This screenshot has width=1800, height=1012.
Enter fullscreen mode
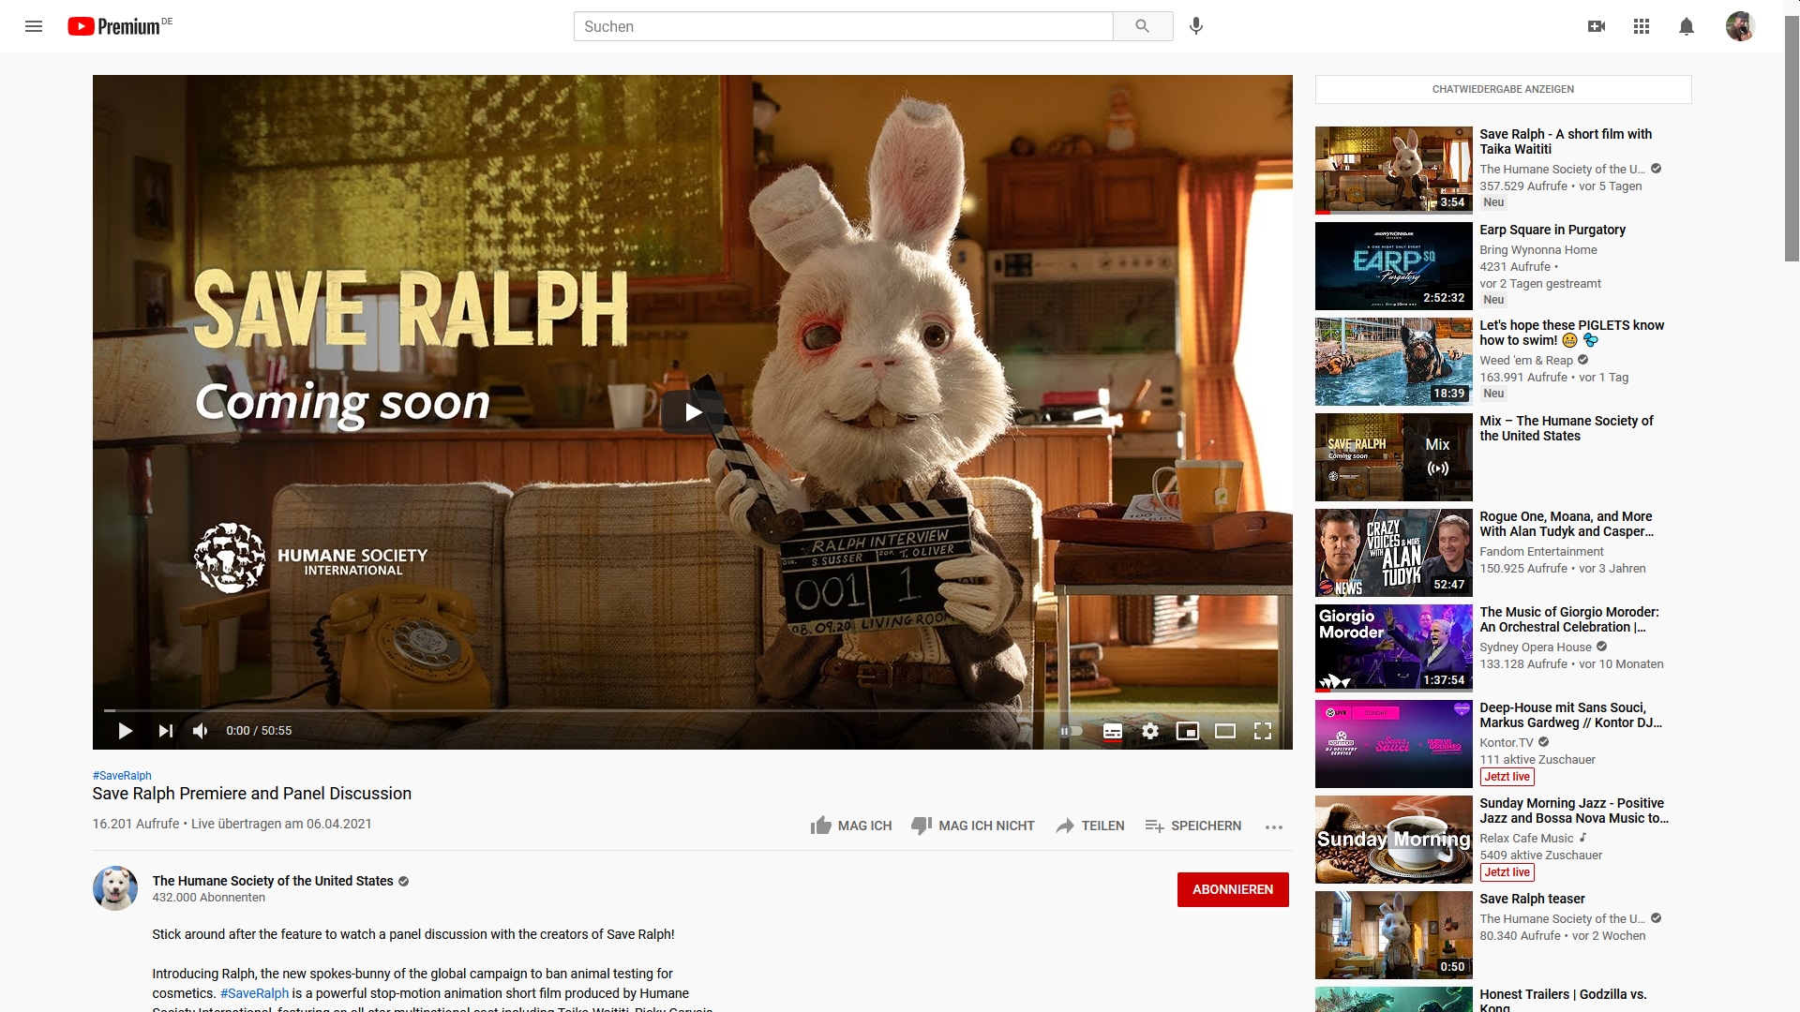coord(1263,731)
